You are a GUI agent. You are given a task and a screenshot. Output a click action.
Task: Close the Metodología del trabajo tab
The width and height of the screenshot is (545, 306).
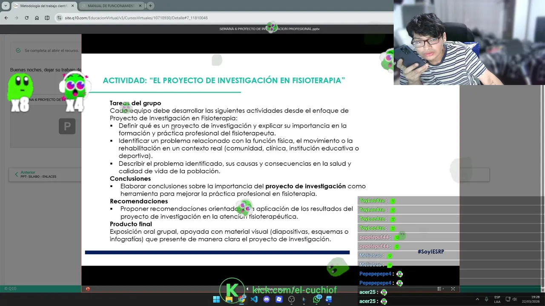72,6
